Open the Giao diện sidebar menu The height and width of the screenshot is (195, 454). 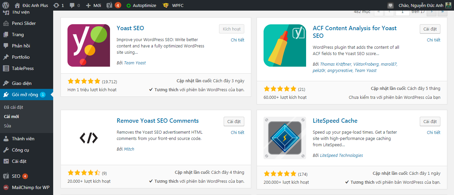click(x=22, y=83)
